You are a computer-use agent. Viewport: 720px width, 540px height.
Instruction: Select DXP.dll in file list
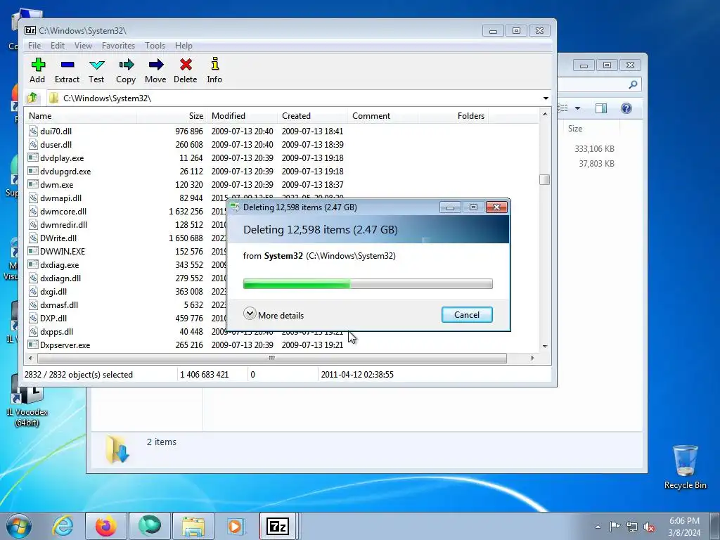coord(53,319)
